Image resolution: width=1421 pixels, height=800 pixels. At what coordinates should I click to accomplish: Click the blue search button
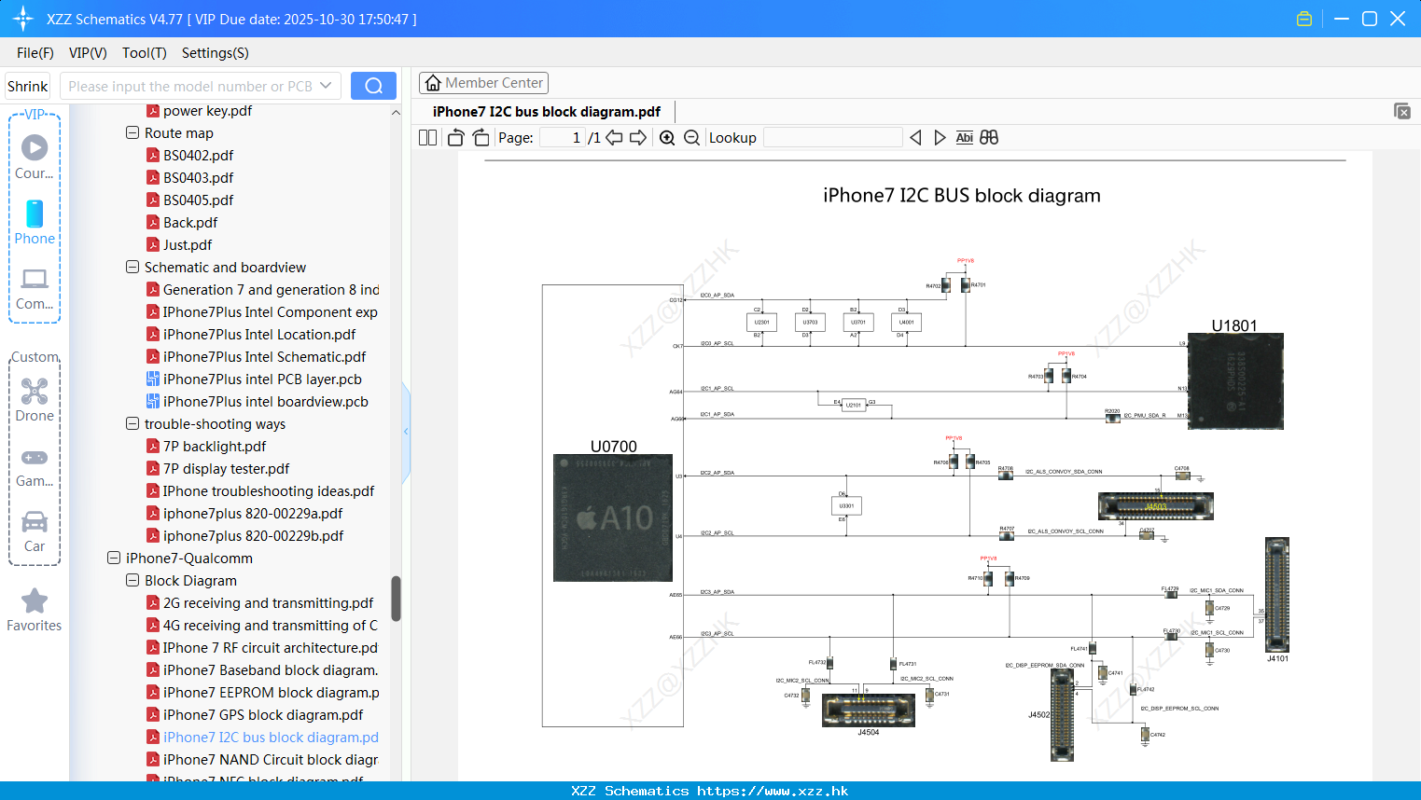point(373,86)
